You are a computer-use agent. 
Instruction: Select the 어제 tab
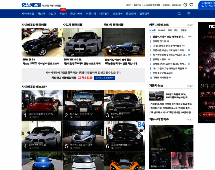(x=170, y=30)
